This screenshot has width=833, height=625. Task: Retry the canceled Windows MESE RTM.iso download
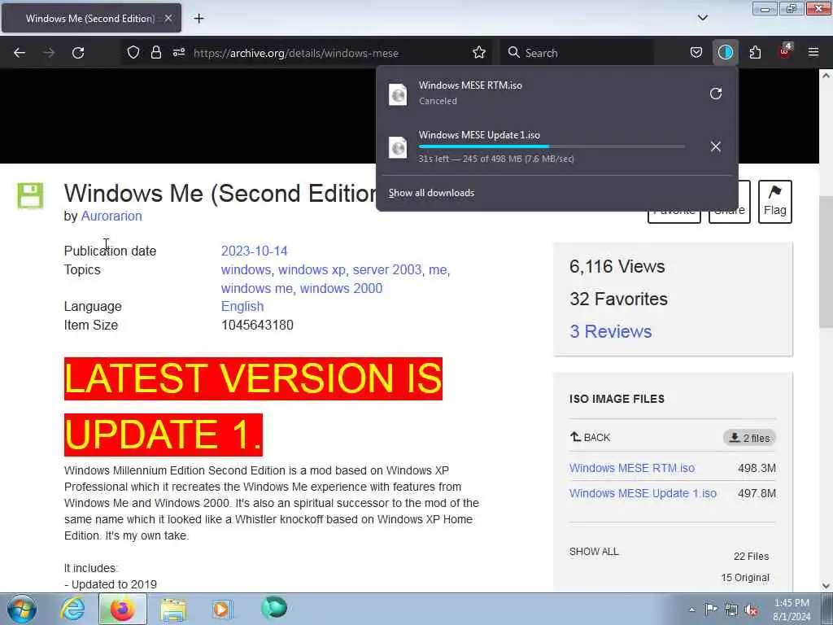point(716,94)
